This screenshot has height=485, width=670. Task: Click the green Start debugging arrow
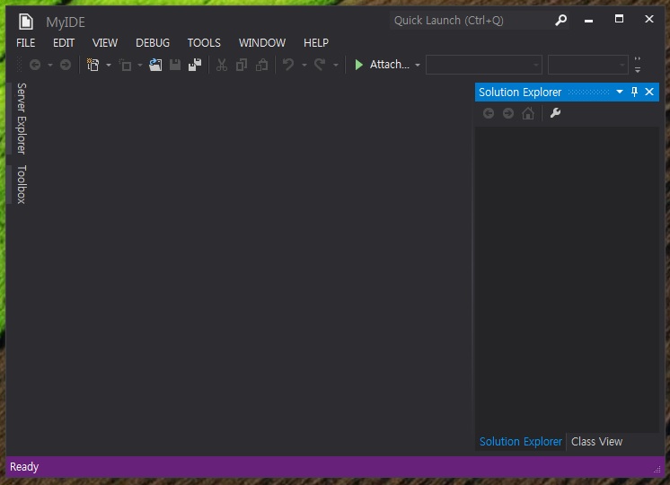(359, 65)
